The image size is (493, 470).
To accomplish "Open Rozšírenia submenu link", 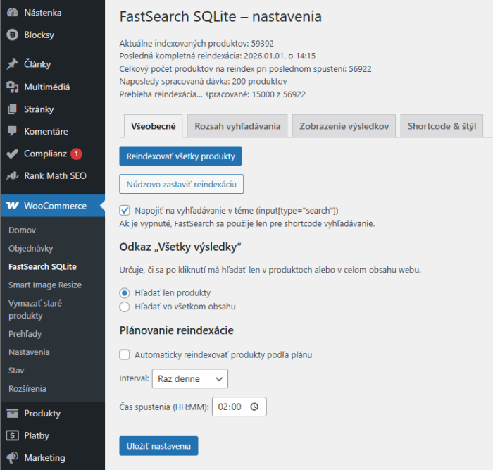I will coord(27,388).
